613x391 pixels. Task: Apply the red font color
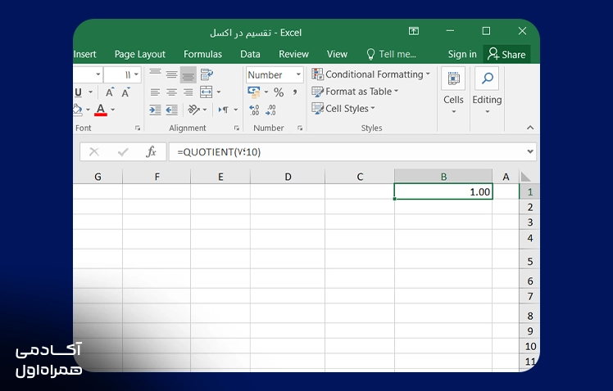[101, 110]
